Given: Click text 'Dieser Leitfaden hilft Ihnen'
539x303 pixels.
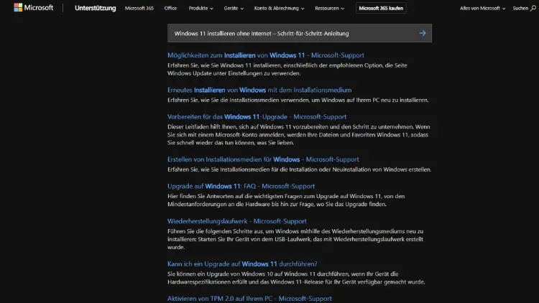Looking at the screenshot, I should 202,127.
